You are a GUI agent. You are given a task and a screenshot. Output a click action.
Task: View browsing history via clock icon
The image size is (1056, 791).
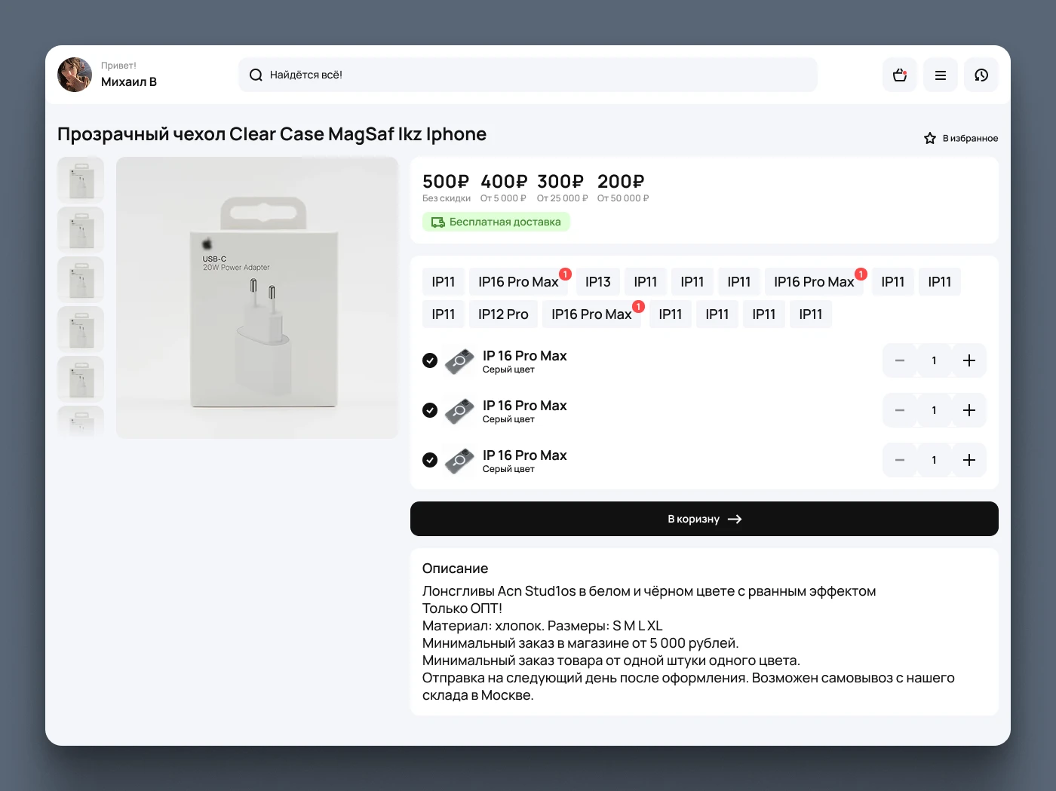[981, 75]
